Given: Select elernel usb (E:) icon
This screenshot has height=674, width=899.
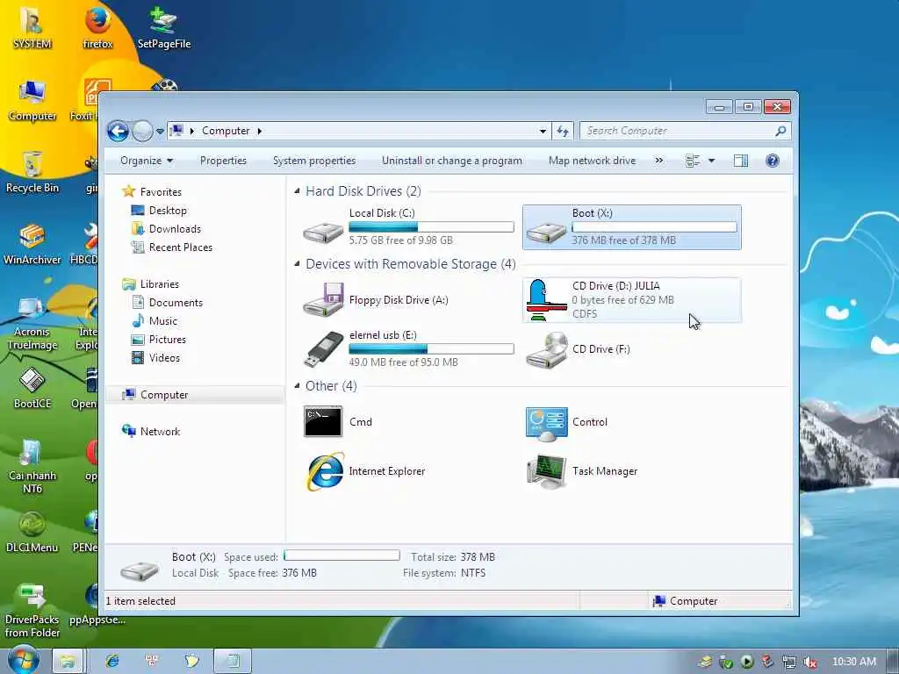Looking at the screenshot, I should 323,349.
